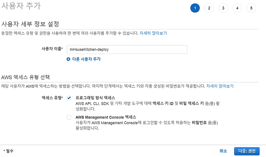The width and height of the screenshot is (266, 157).
Task: Focus the 사용자 이름 field containing InHouseKitchen-deploy
Action: (127, 50)
